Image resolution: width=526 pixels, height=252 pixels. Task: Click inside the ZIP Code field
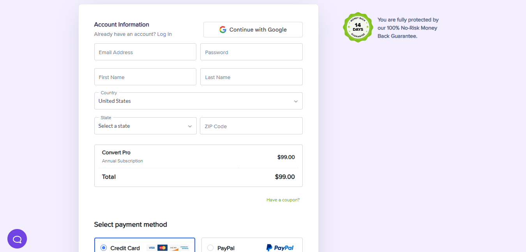point(251,126)
